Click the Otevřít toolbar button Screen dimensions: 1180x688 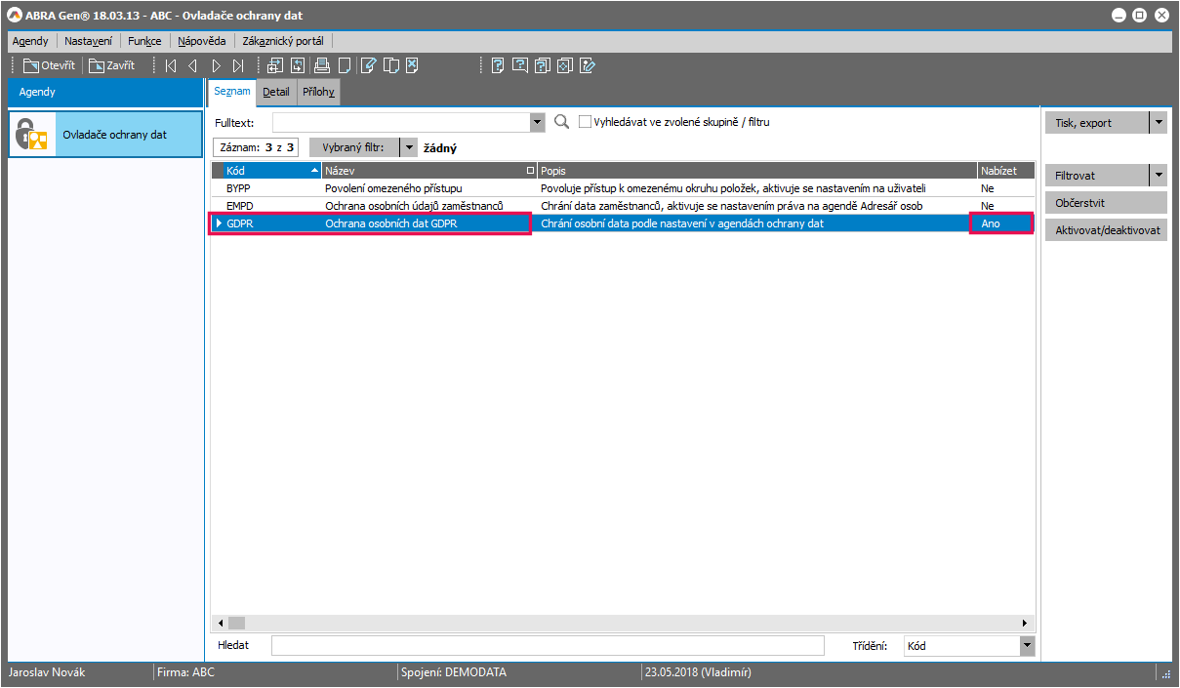point(49,66)
